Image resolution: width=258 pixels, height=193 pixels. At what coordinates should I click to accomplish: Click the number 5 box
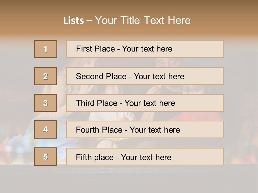point(45,157)
